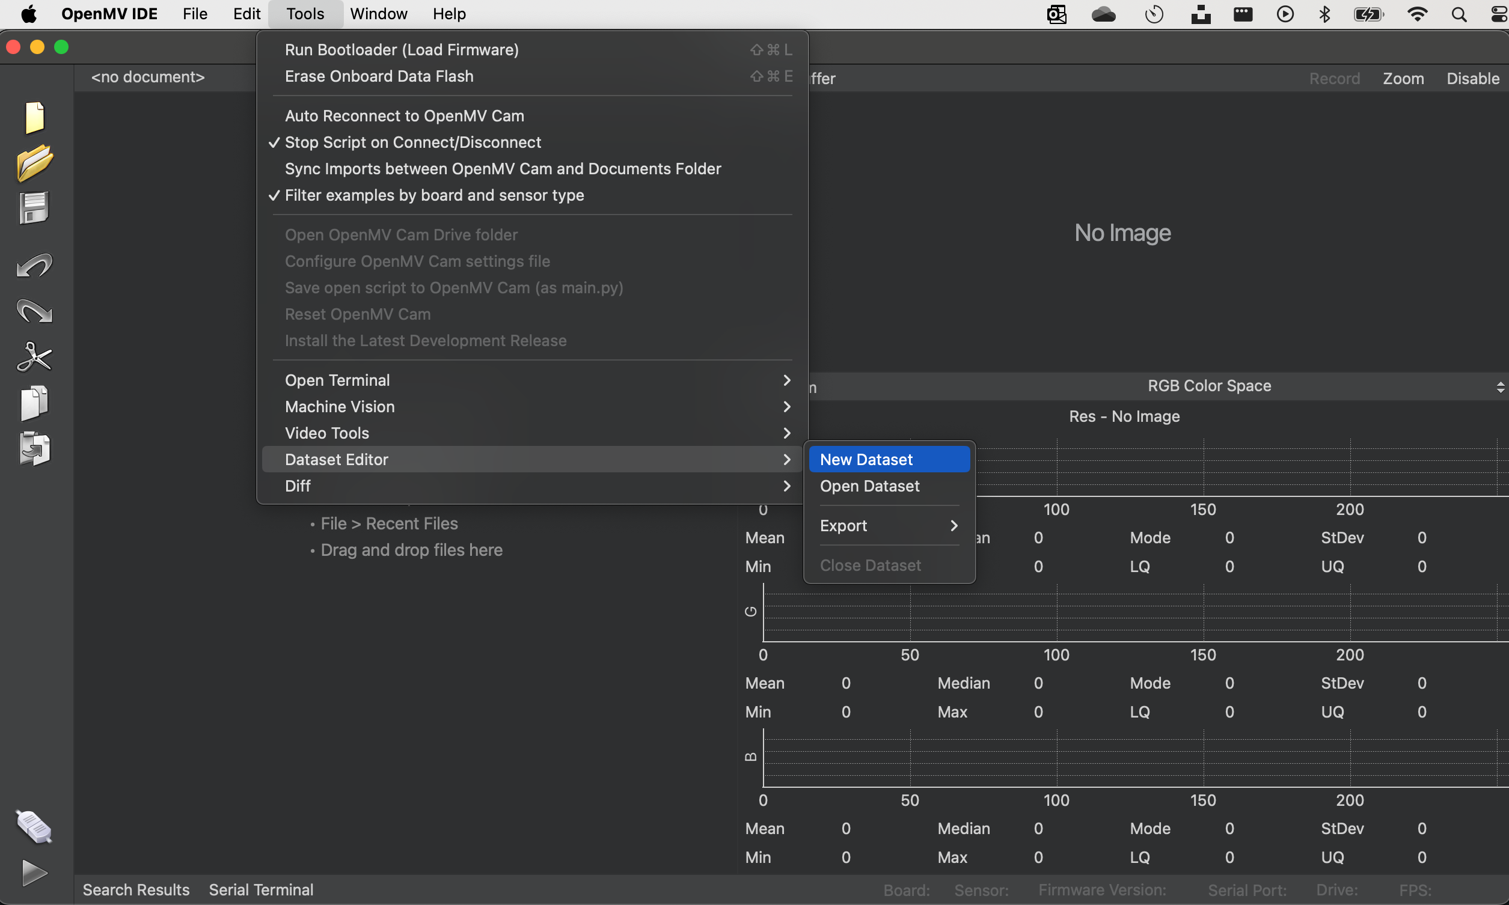
Task: Open the Help menu
Action: [x=449, y=14]
